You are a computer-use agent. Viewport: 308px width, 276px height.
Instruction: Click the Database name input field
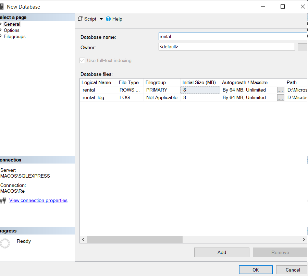232,36
